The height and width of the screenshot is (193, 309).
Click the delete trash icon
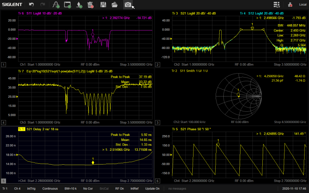point(91,5)
